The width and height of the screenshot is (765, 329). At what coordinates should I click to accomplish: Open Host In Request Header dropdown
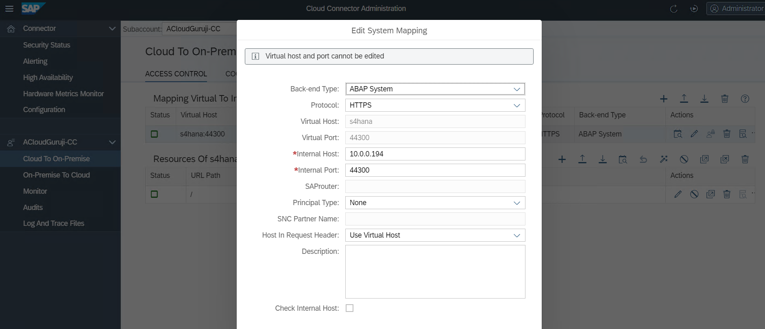click(x=435, y=235)
